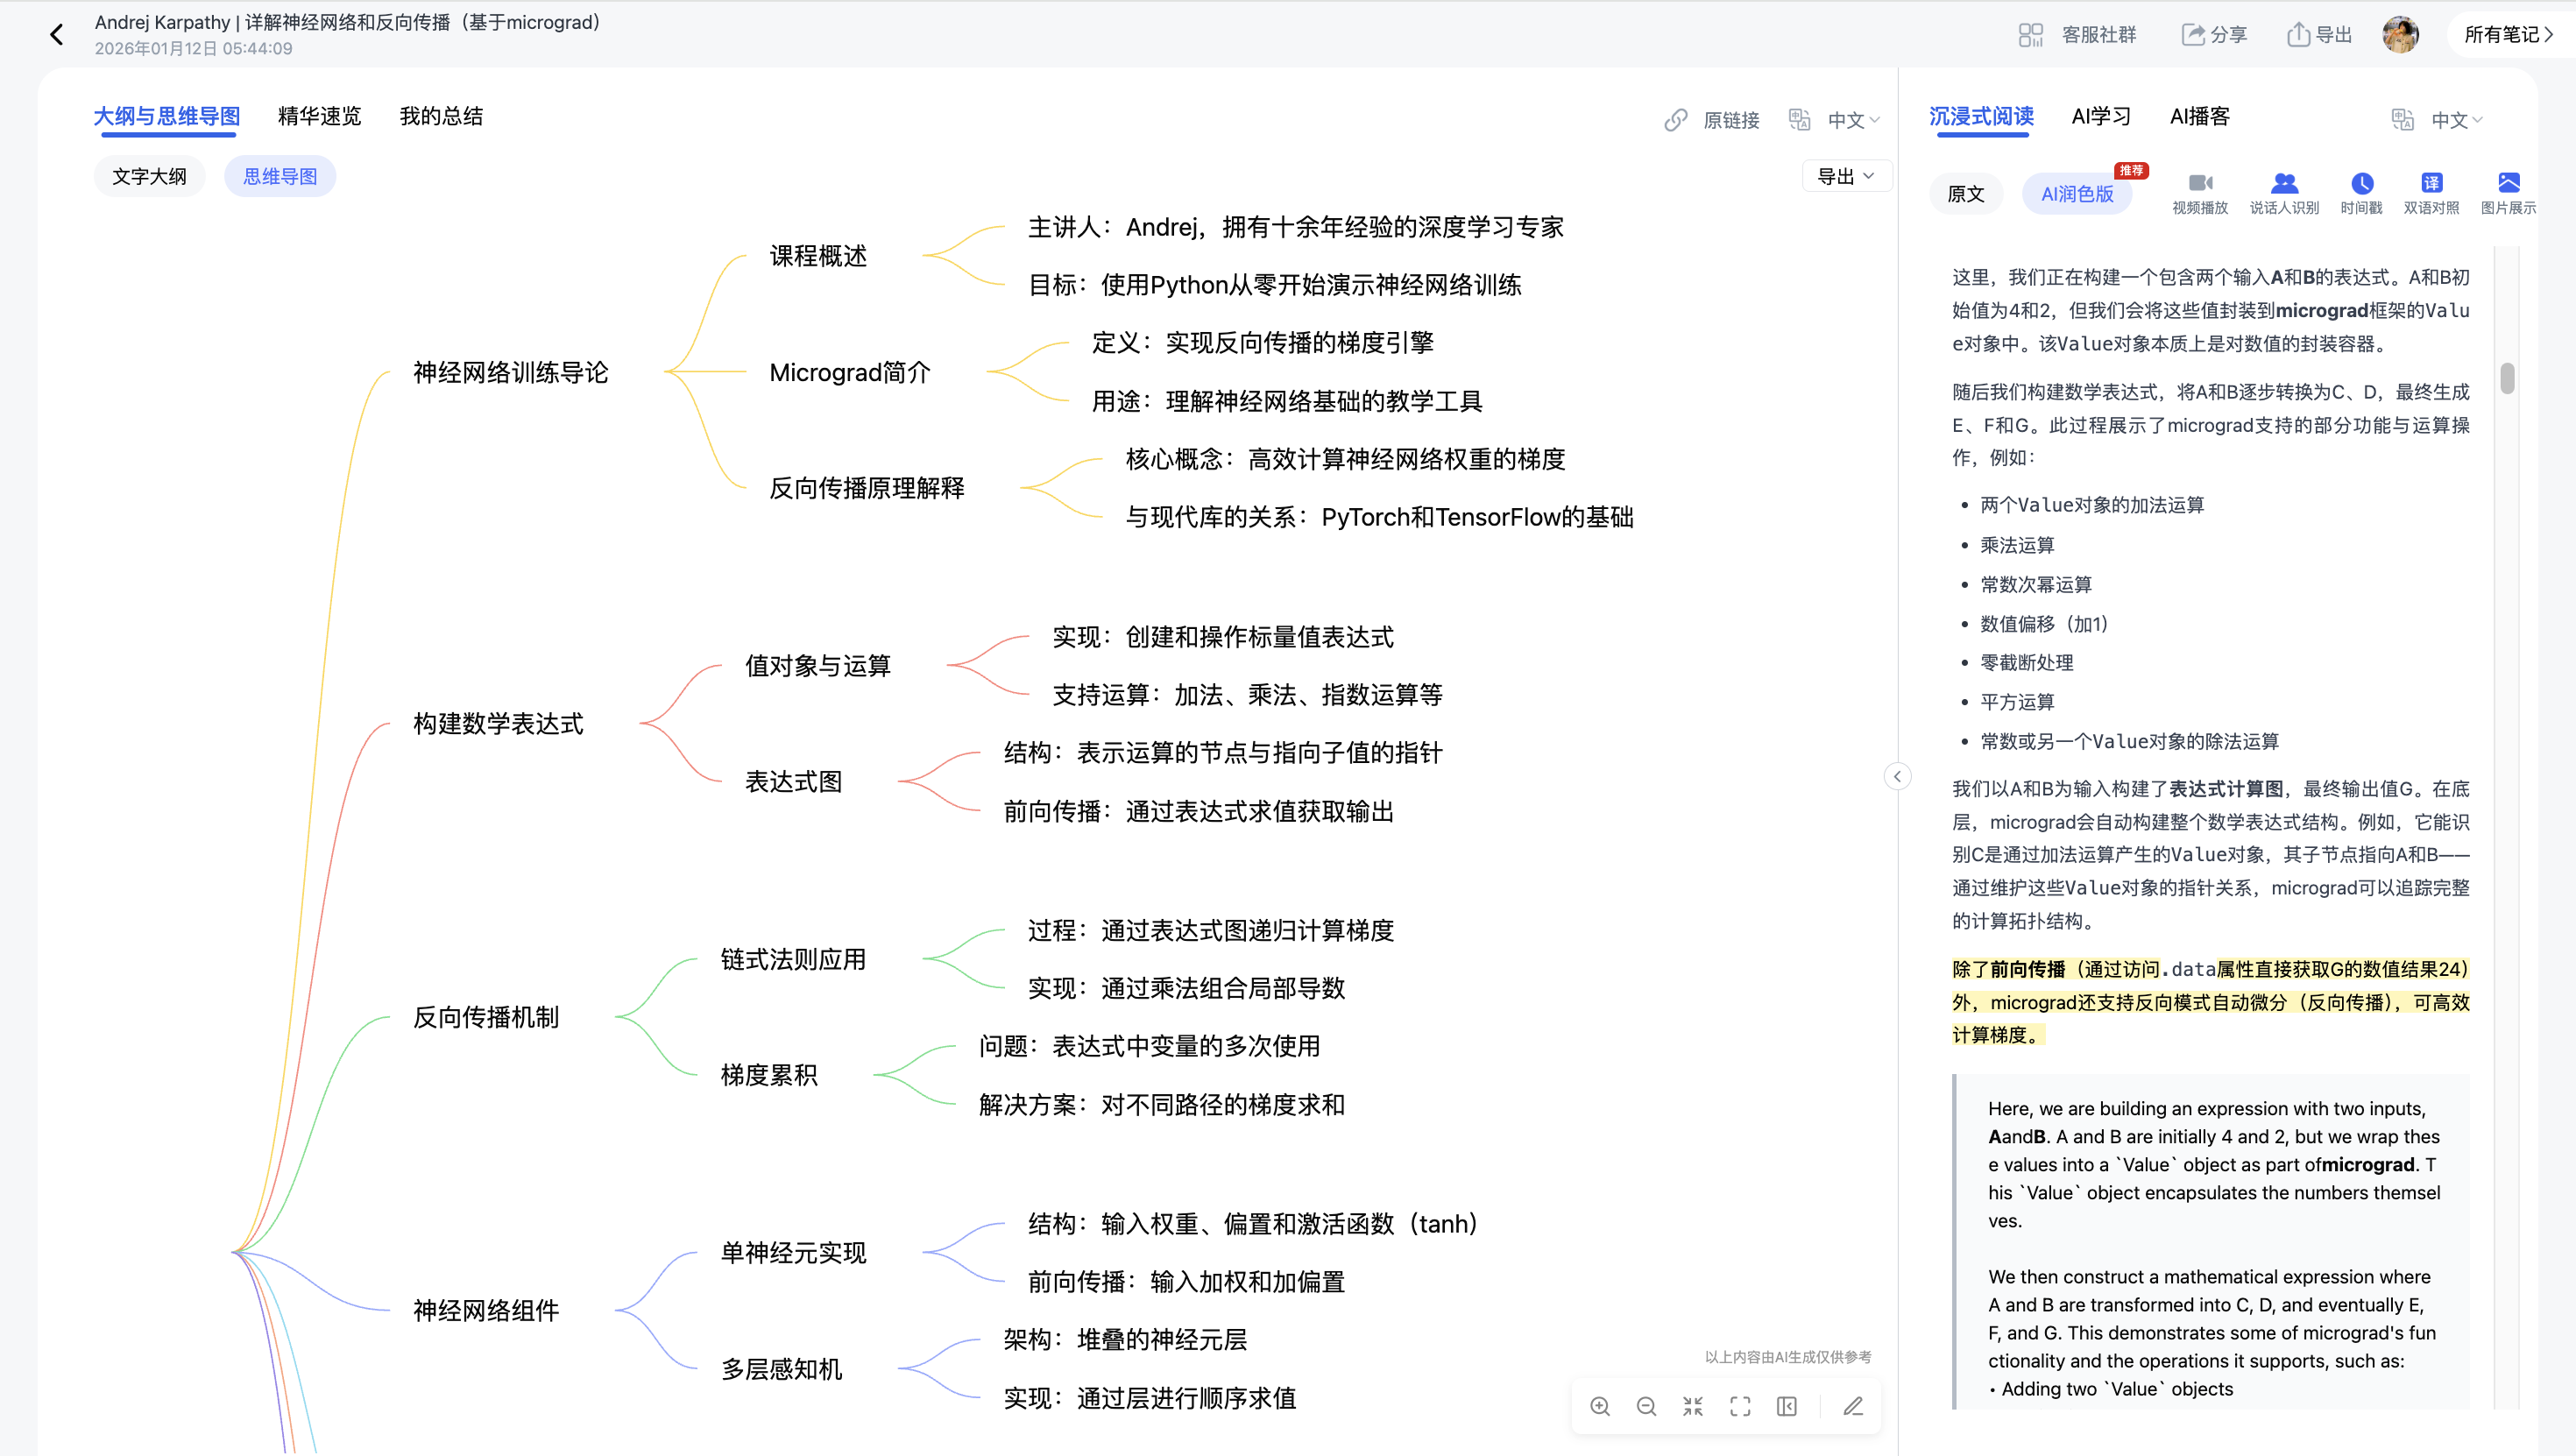
Task: Expand the mind map 导出 dropdown
Action: 1846,176
